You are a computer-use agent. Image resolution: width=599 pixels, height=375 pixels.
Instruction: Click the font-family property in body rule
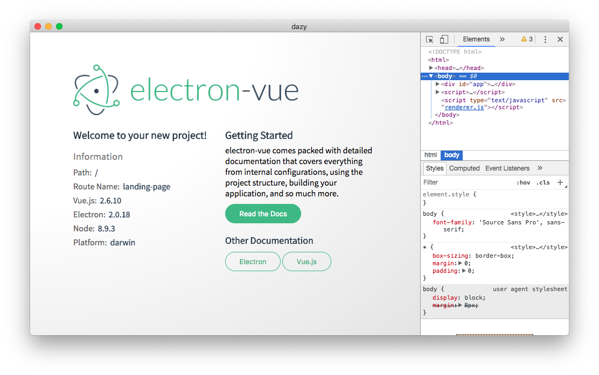[452, 222]
